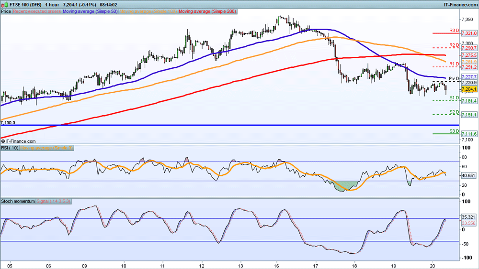Click the 1 hour timeframe in title

pyautogui.click(x=52, y=5)
